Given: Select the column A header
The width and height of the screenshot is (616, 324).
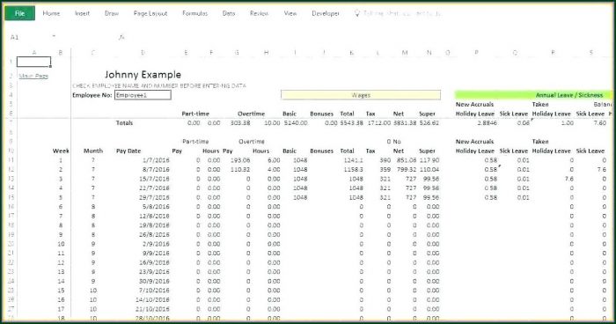Looking at the screenshot, I should (x=34, y=53).
